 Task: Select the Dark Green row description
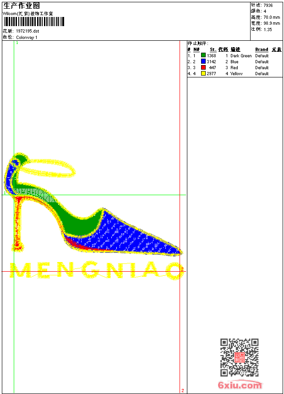(241, 56)
